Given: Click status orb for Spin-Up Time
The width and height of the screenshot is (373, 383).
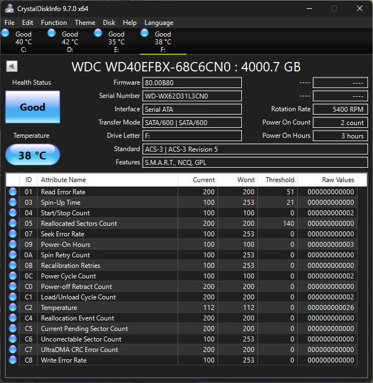Looking at the screenshot, I should tap(13, 202).
